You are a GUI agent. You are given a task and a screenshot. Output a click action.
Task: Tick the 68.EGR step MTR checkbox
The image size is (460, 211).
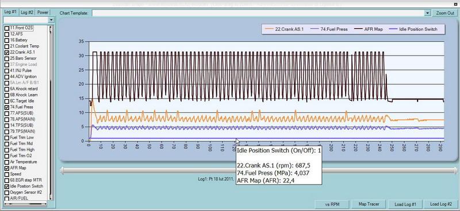click(7, 180)
